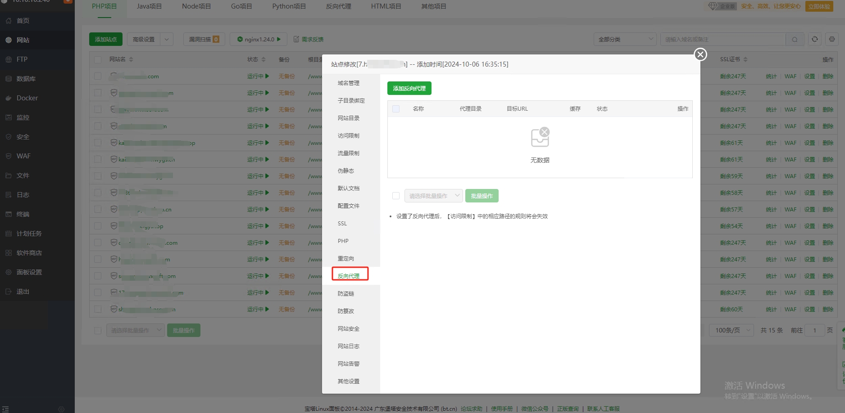Sort the SSL证书 column via its arrows

pos(745,59)
